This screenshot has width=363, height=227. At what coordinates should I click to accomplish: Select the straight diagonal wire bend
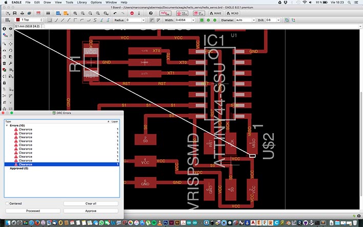[62, 20]
